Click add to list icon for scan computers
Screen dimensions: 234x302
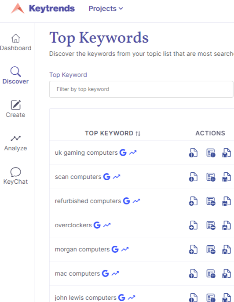[211, 177]
